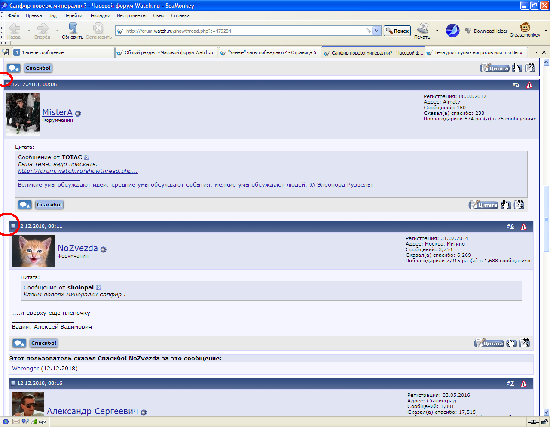Open Mail window from status bar envelope icon
This screenshot has width=550, height=427.
click(x=16, y=422)
